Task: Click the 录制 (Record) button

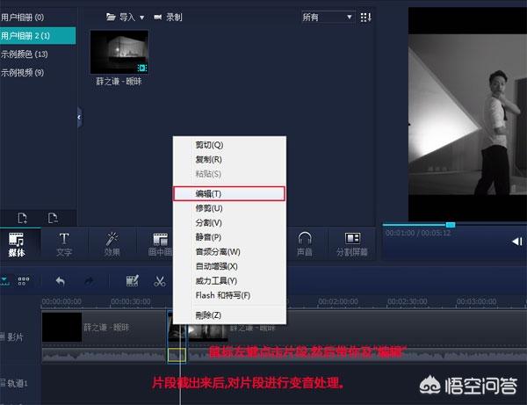Action: pyautogui.click(x=168, y=18)
